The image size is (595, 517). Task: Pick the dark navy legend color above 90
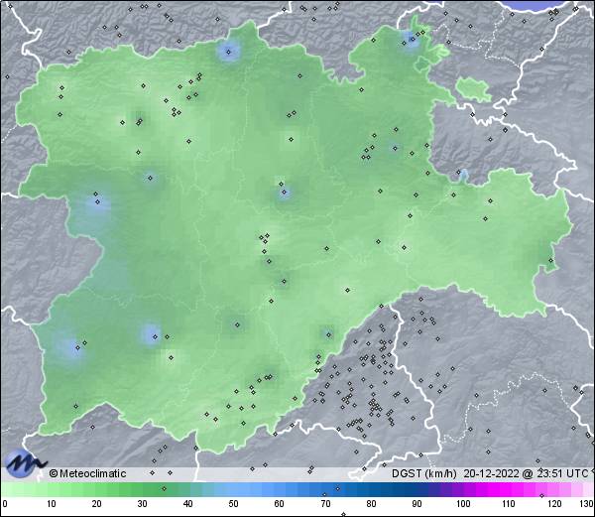(x=416, y=489)
